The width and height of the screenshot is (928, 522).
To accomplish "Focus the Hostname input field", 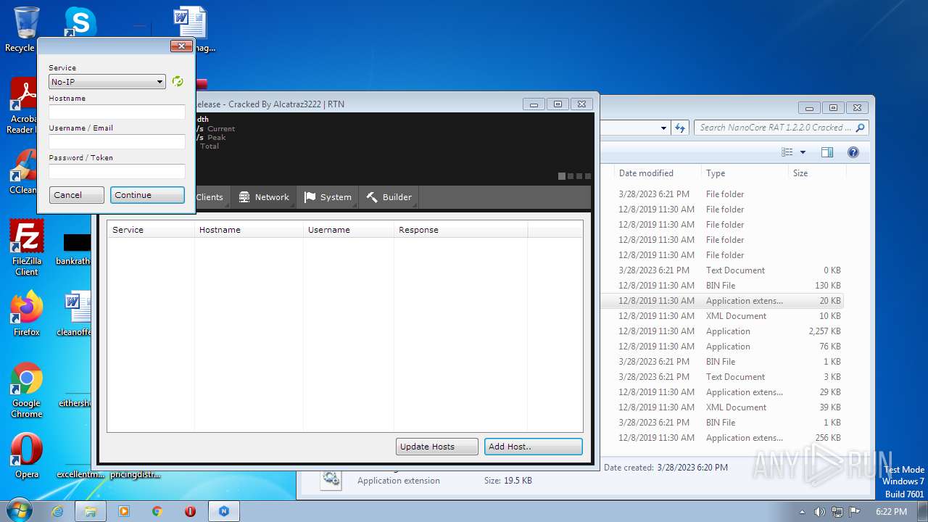I will [x=117, y=112].
